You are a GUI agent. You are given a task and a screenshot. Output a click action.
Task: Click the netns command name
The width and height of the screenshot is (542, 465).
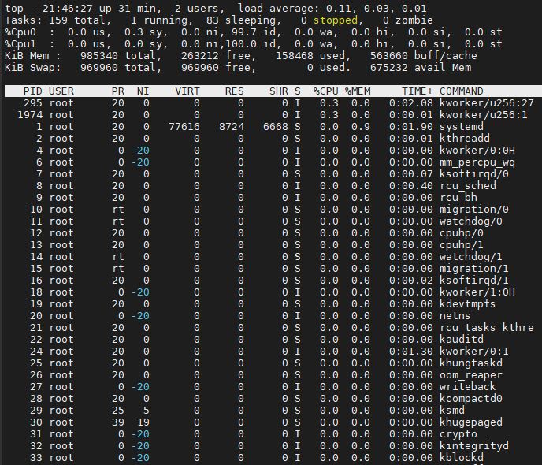(455, 315)
